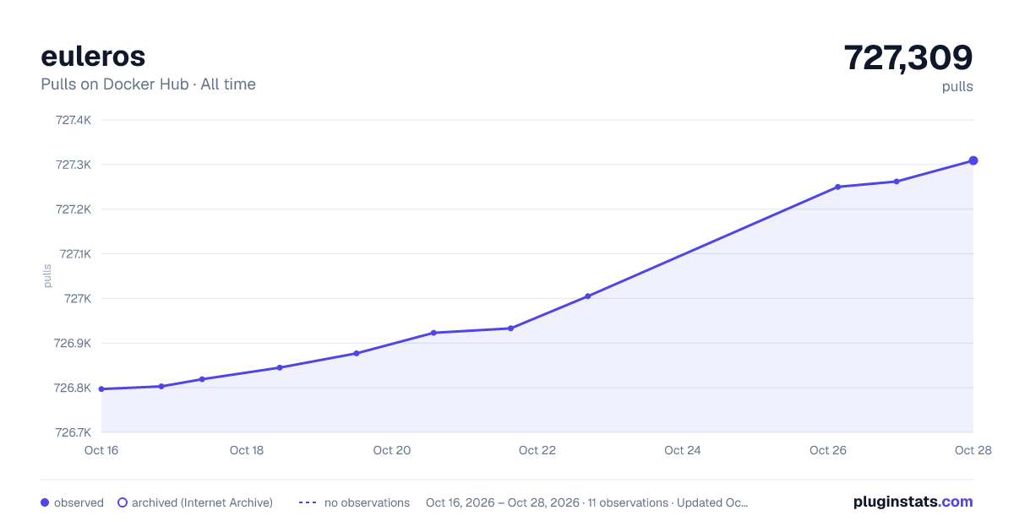Click the 727.2K y-axis label

(x=74, y=209)
